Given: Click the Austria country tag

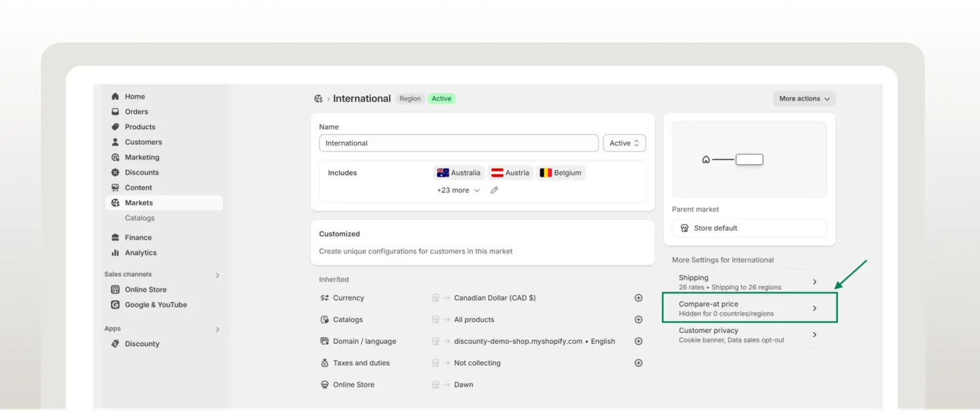Looking at the screenshot, I should pyautogui.click(x=510, y=173).
